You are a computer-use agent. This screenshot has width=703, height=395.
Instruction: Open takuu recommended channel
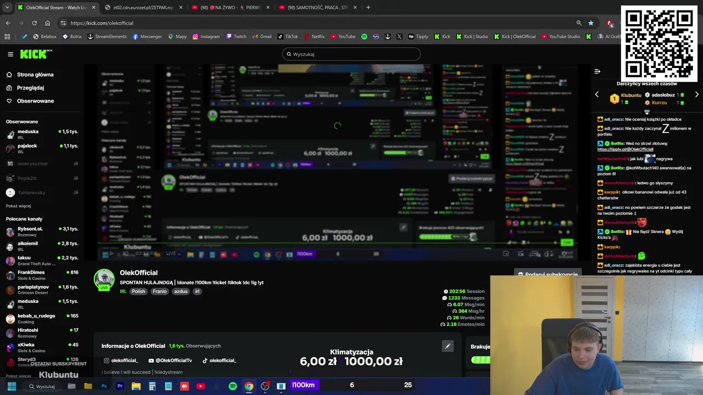coord(42,261)
